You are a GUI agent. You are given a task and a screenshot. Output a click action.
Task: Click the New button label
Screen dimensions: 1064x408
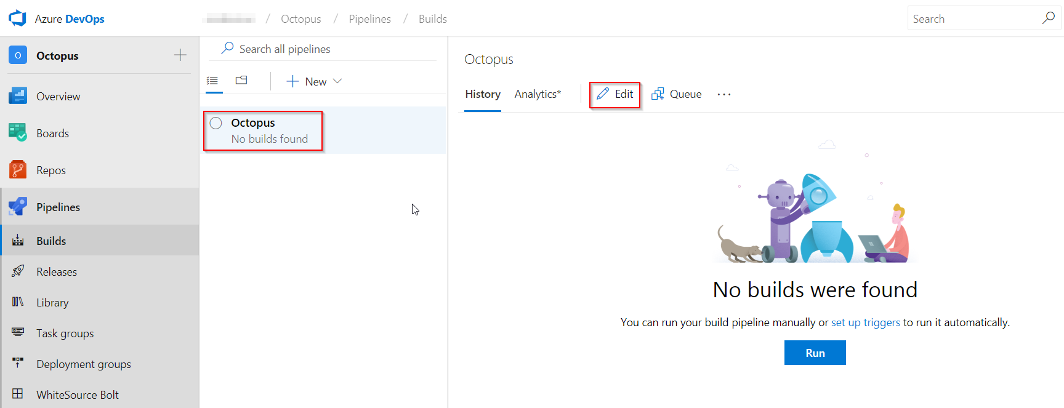[x=316, y=82]
